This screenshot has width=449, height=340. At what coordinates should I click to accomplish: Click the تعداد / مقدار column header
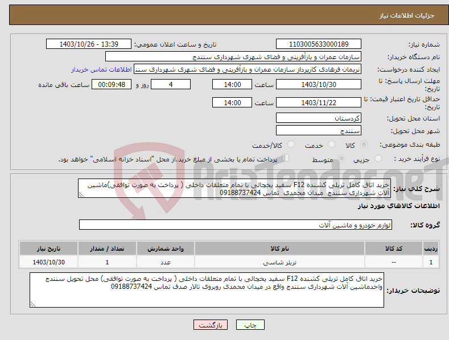pos(107,248)
